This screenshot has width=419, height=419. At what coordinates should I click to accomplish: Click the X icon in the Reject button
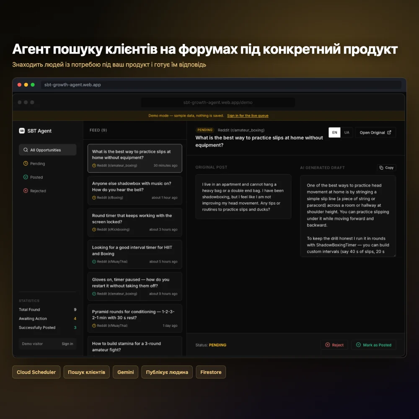(327, 345)
